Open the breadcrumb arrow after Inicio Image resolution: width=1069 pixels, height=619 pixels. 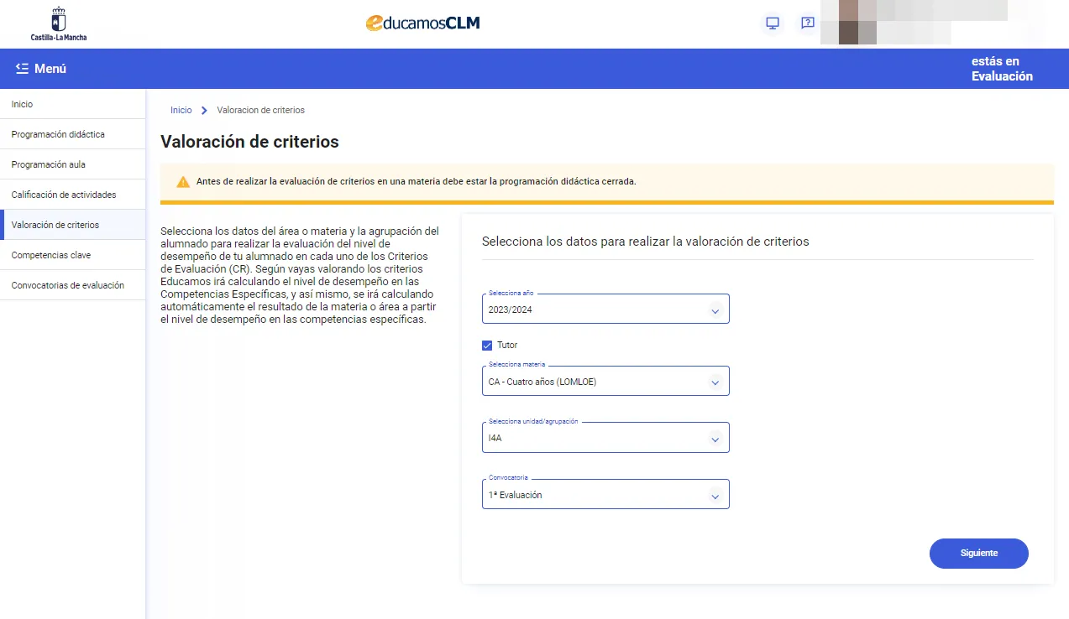(202, 110)
